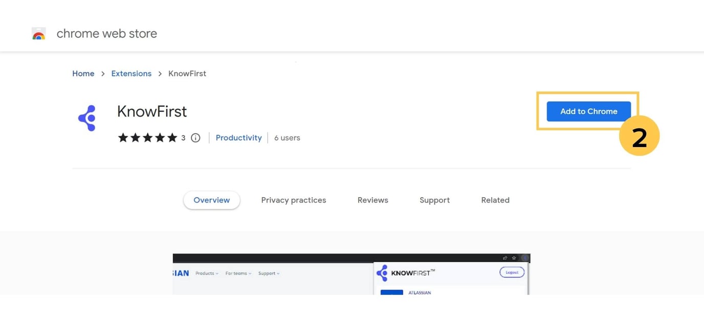This screenshot has width=704, height=312.
Task: Switch to the Related tab
Action: (x=495, y=200)
